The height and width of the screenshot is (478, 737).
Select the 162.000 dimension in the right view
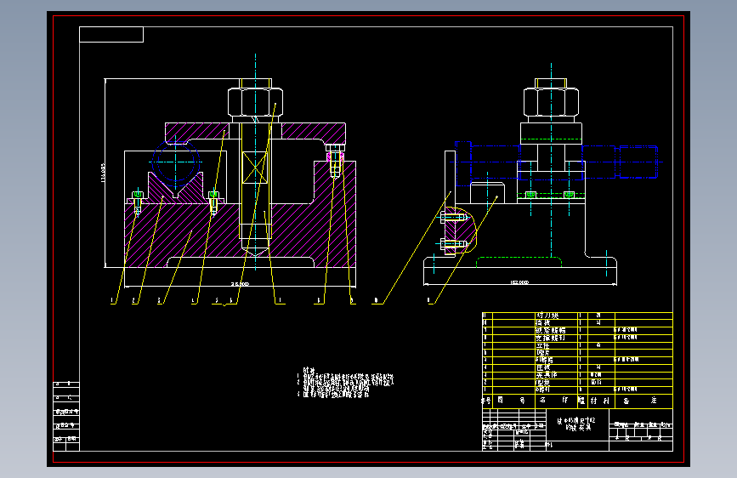tap(519, 282)
